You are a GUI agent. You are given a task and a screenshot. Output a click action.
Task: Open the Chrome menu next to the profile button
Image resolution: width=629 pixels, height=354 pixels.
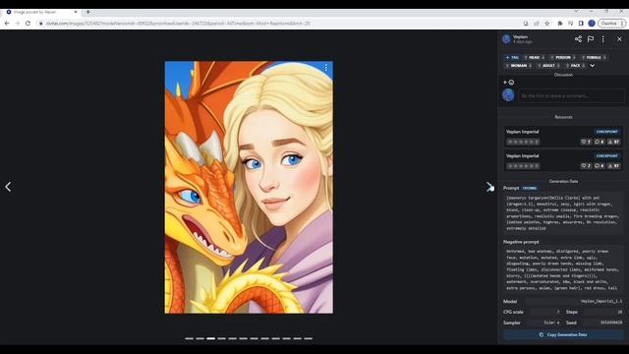pos(622,24)
